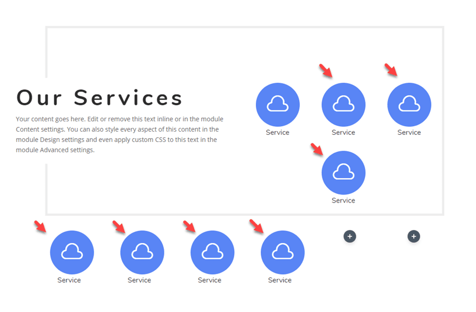Select the Service label under the third bottom icon
Viewport: 476px width, 312px height.
pyautogui.click(x=209, y=280)
